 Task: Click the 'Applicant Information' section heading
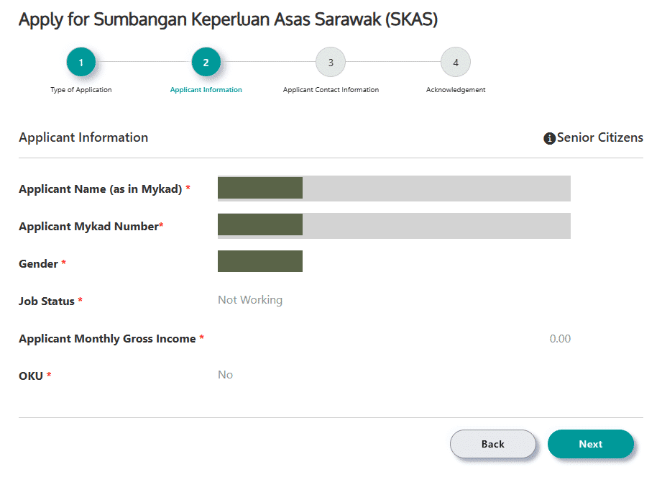pyautogui.click(x=83, y=137)
